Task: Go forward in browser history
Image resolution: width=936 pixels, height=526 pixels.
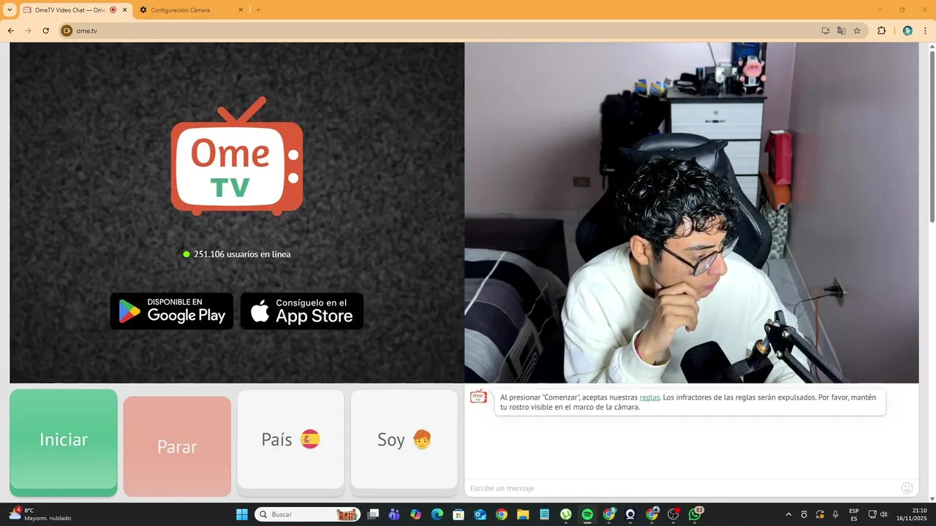Action: 29,31
